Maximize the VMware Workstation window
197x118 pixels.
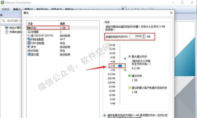point(182,3)
